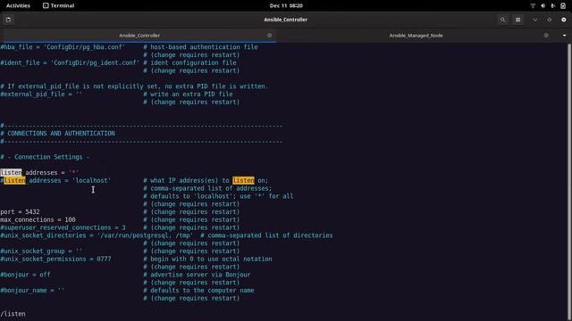Open the Activities overview
572x321 pixels.
[18, 5]
